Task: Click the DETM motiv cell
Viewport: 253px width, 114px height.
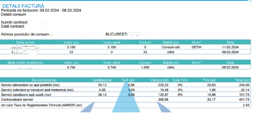Action: coord(196,47)
